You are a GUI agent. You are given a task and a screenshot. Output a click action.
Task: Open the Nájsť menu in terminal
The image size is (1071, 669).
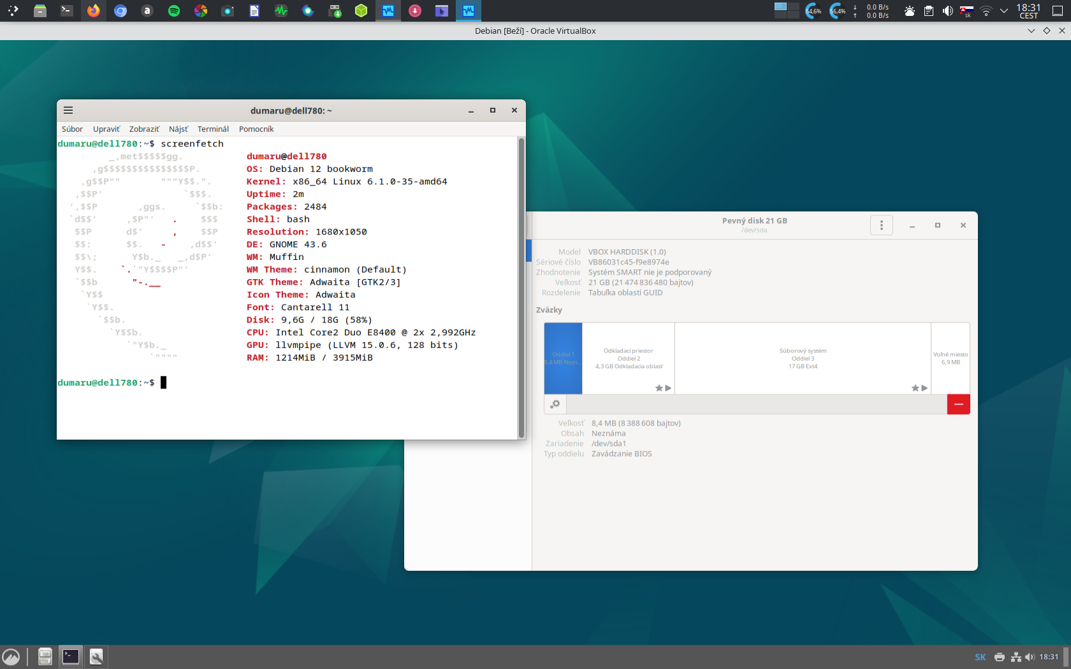(x=178, y=129)
